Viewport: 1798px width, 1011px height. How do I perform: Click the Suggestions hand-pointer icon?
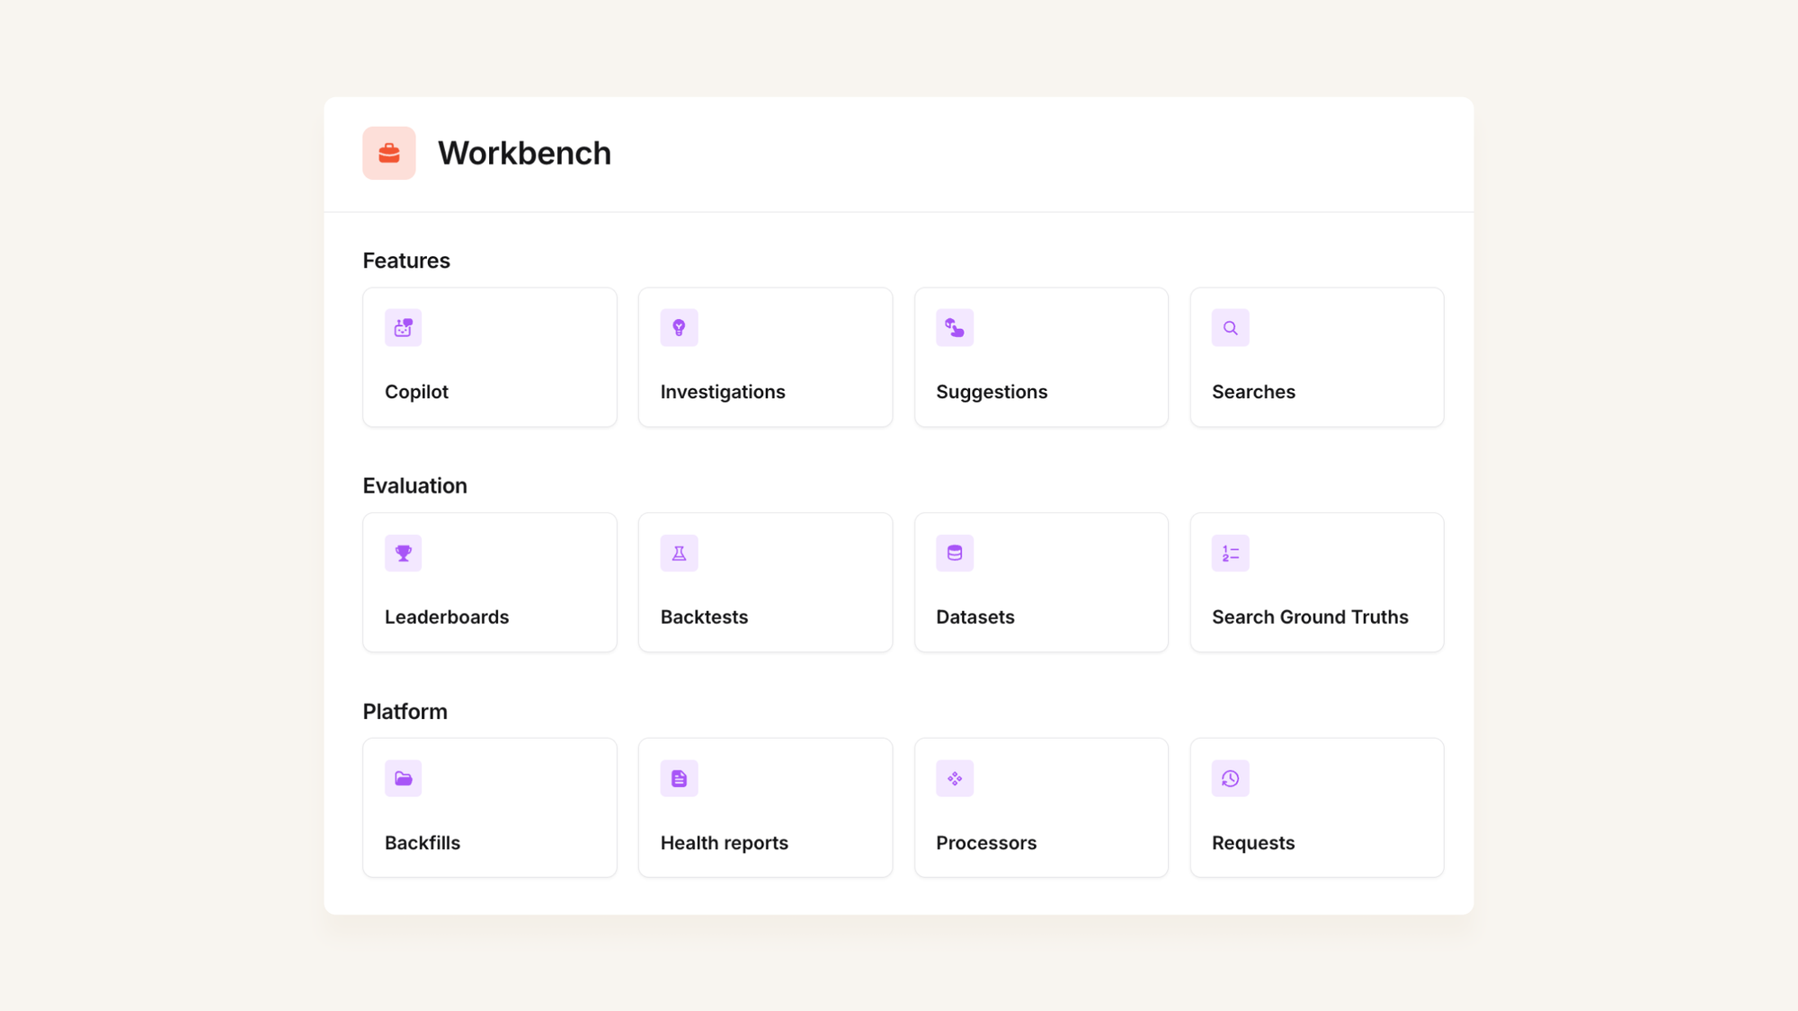click(x=954, y=328)
